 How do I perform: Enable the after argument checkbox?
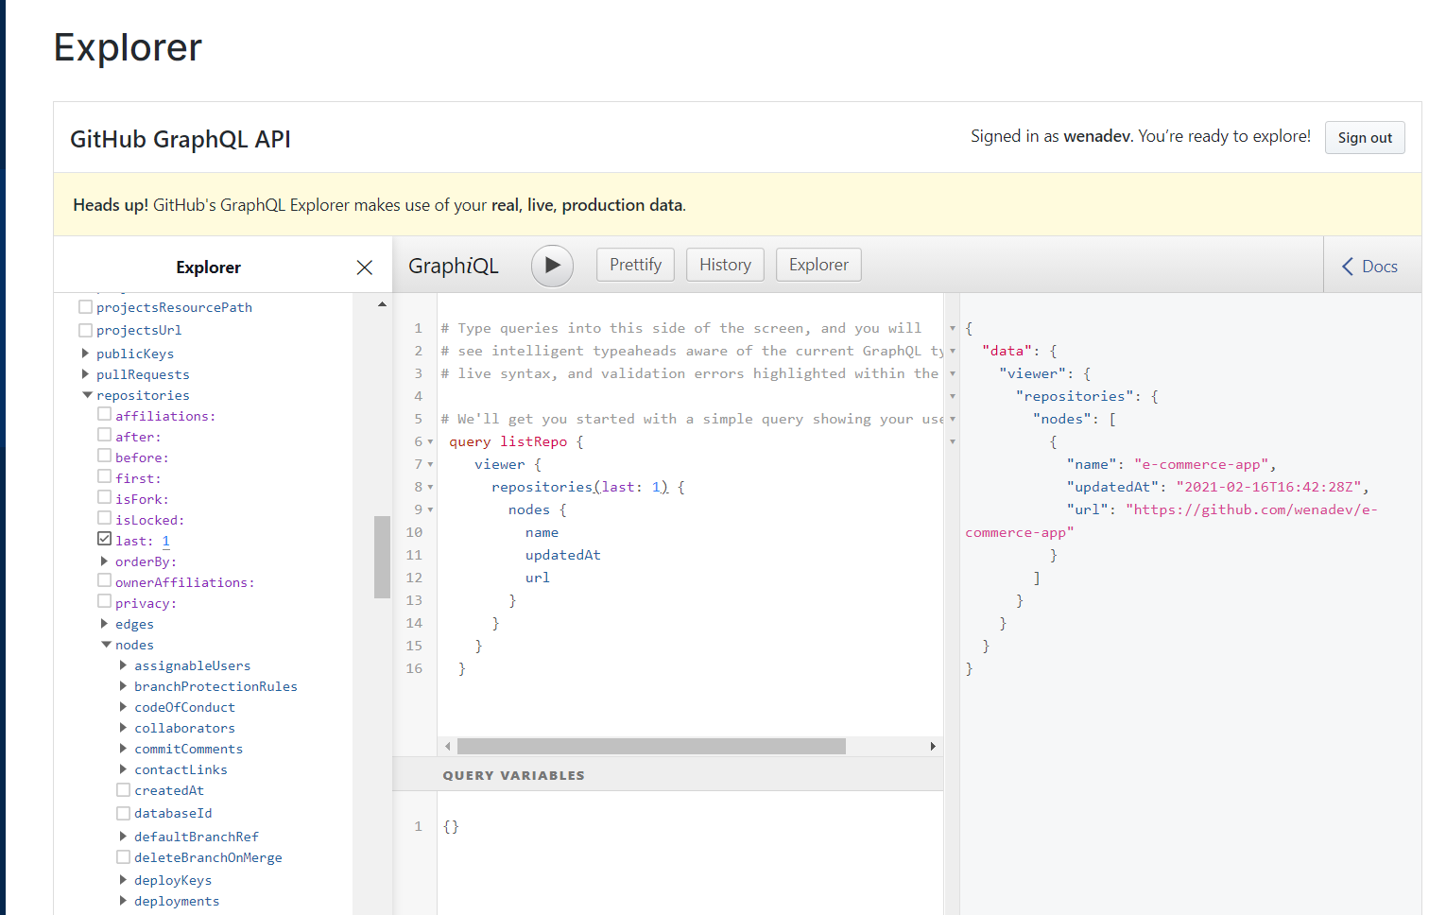(105, 435)
